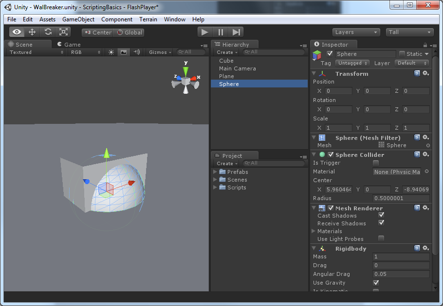
Task: Open the Terrain menu
Action: click(x=148, y=19)
